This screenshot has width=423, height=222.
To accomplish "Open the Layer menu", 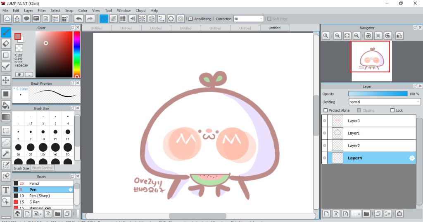I will (29, 10).
